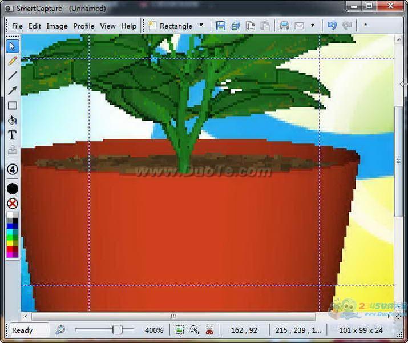The width and height of the screenshot is (408, 343).
Task: Pick the cyan palette swatch
Action: pos(10,232)
